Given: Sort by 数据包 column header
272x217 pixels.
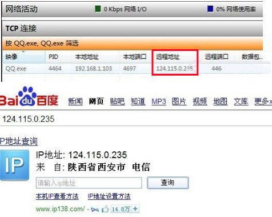Looking at the screenshot, I should click(252, 57).
